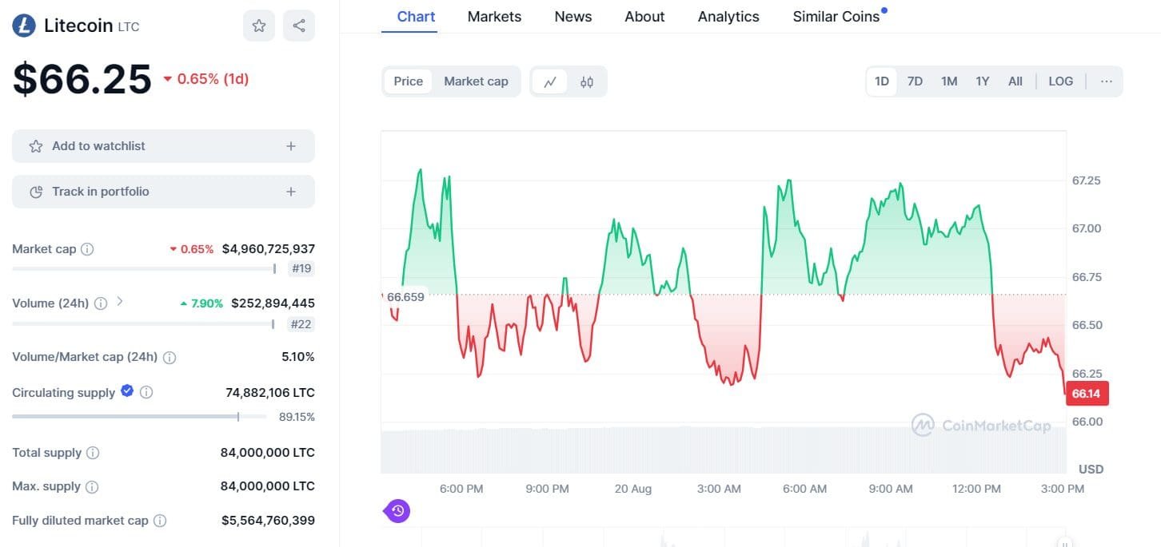1161x547 pixels.
Task: Select the line chart view icon
Action: (x=549, y=81)
